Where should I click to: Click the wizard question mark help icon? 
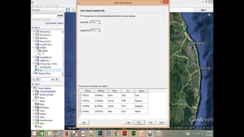tap(161, 2)
